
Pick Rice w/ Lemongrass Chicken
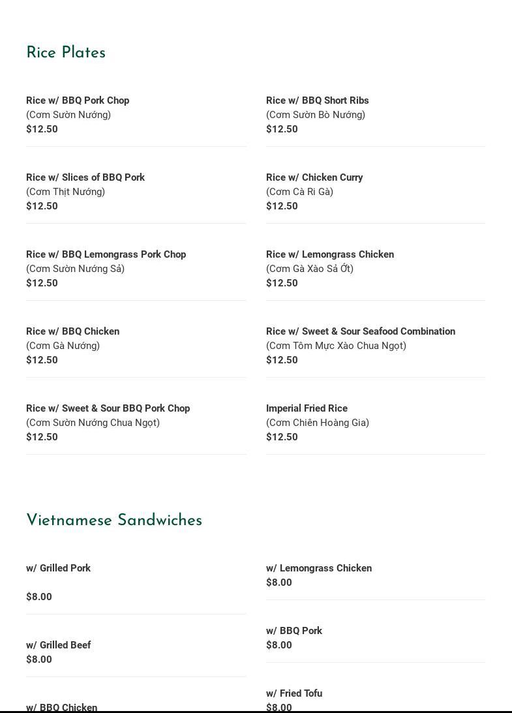point(330,254)
